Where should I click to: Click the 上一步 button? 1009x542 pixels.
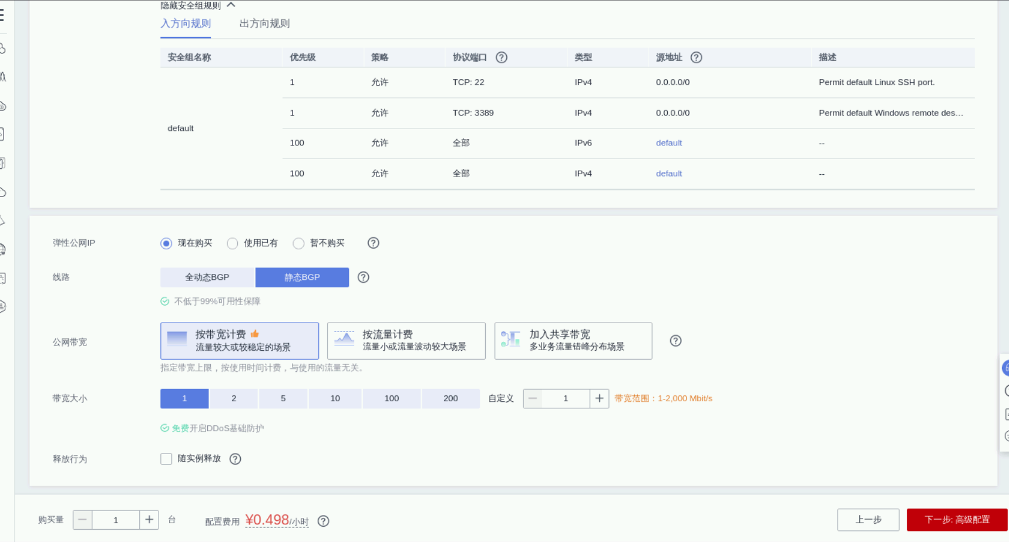[x=868, y=520]
